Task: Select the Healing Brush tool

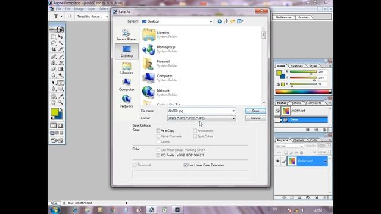Action: tap(54, 57)
